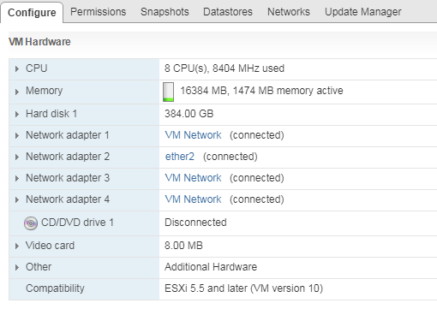Expand the Memory row
This screenshot has width=437, height=309.
coord(17,92)
